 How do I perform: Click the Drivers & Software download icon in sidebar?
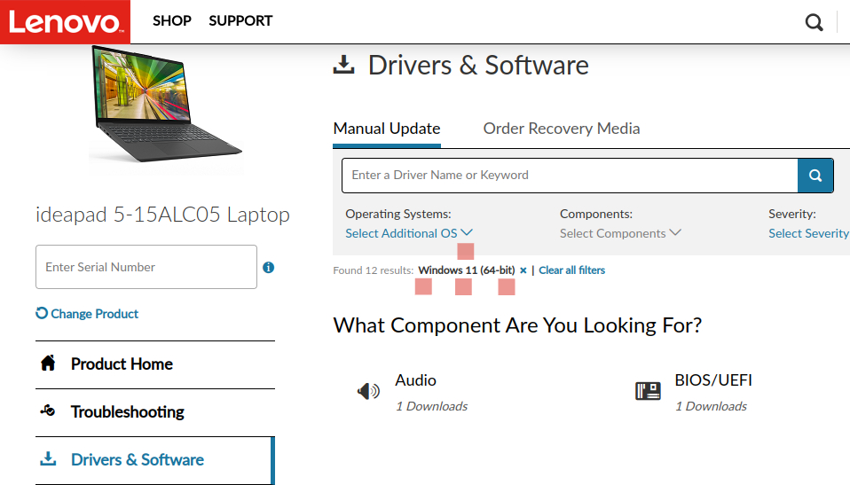coord(48,458)
